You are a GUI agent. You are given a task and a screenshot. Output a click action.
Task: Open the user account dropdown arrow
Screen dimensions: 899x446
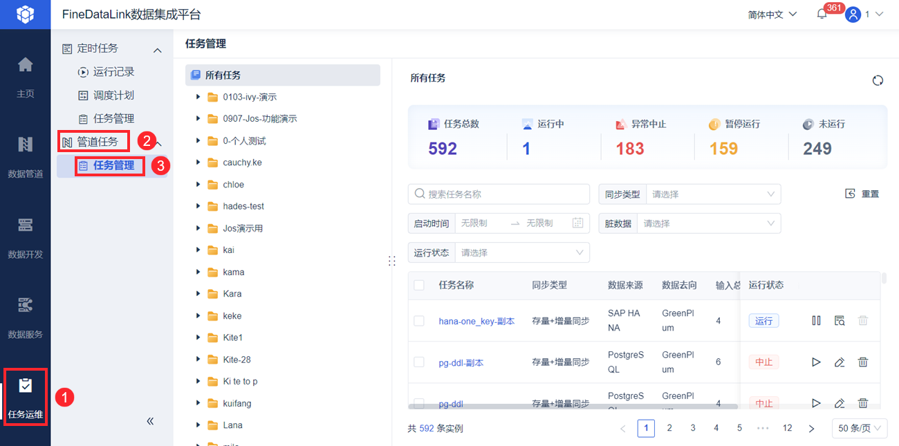879,14
